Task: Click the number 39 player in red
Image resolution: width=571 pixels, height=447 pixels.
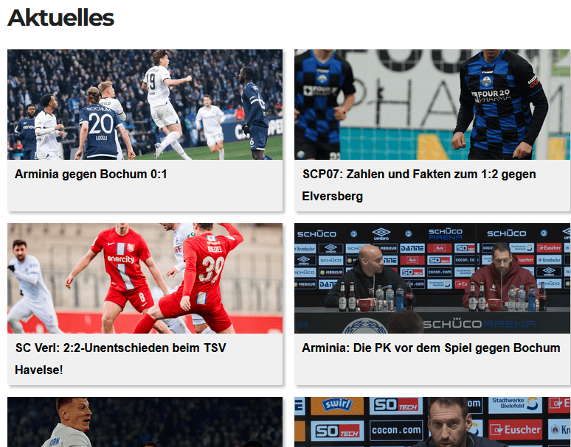Action: [x=195, y=280]
